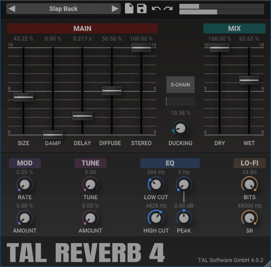This screenshot has height=267, width=271.
Task: Click the SR sample rate knob
Action: pos(250,218)
